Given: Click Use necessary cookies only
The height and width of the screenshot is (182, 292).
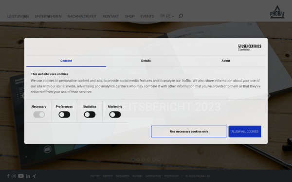Looking at the screenshot, I should pyautogui.click(x=189, y=132).
